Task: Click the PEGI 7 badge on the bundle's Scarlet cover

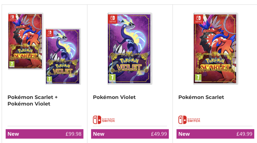Action: click(12, 64)
